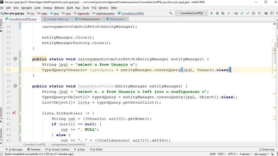Start debugging with the green bug icon
Screen dimensions: 278x156
[217, 13]
